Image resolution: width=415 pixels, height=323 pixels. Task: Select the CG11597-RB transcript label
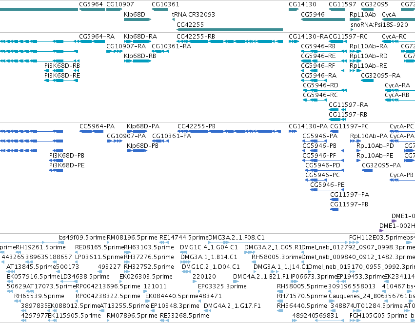click(x=348, y=115)
